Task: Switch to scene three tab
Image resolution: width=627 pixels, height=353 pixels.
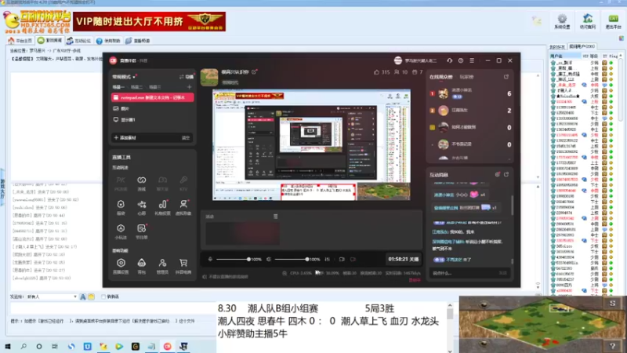Action: [155, 87]
